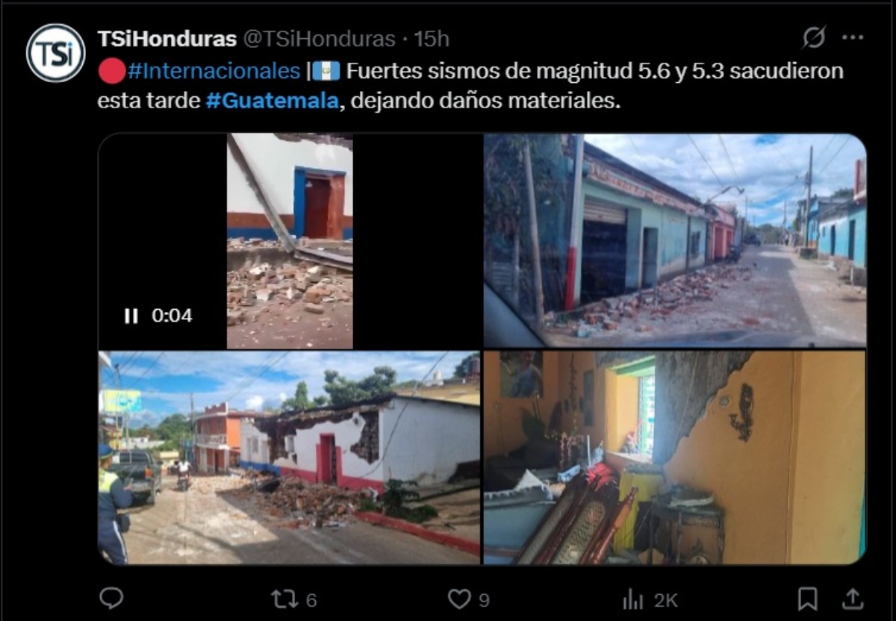The width and height of the screenshot is (896, 621).
Task: Open the TSiHonduras profile avatar
Action: pos(55,53)
